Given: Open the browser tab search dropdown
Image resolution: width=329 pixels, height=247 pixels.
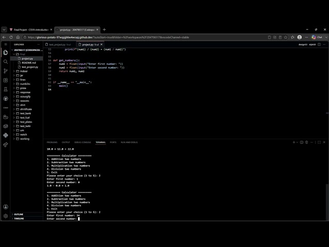Looking at the screenshot, I should 4,30.
